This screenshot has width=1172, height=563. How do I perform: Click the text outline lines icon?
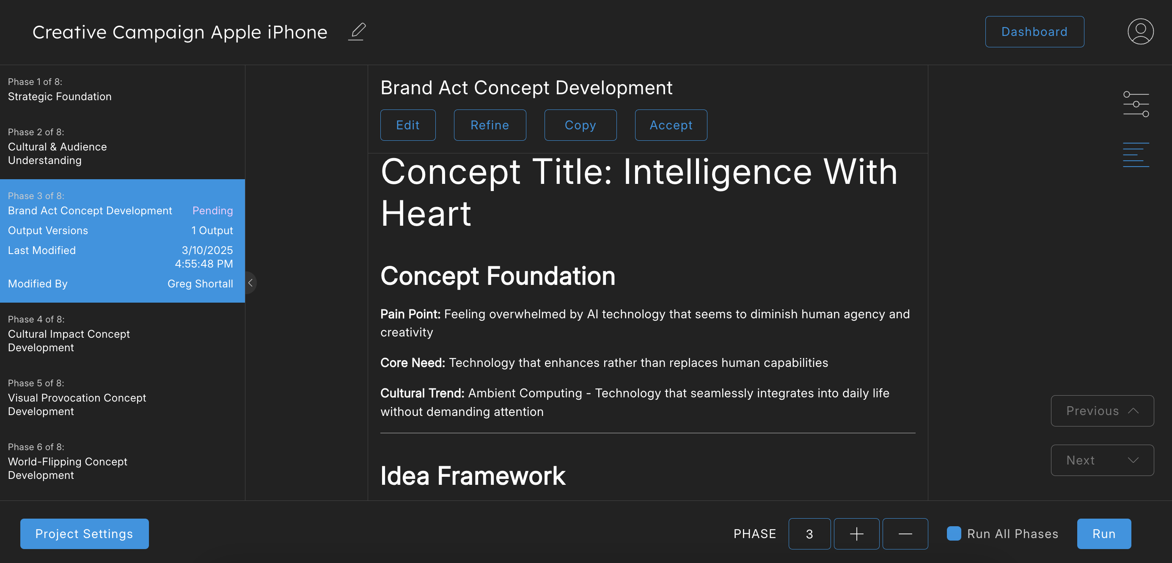pyautogui.click(x=1136, y=155)
